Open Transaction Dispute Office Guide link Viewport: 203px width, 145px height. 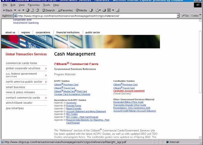[x=130, y=105]
